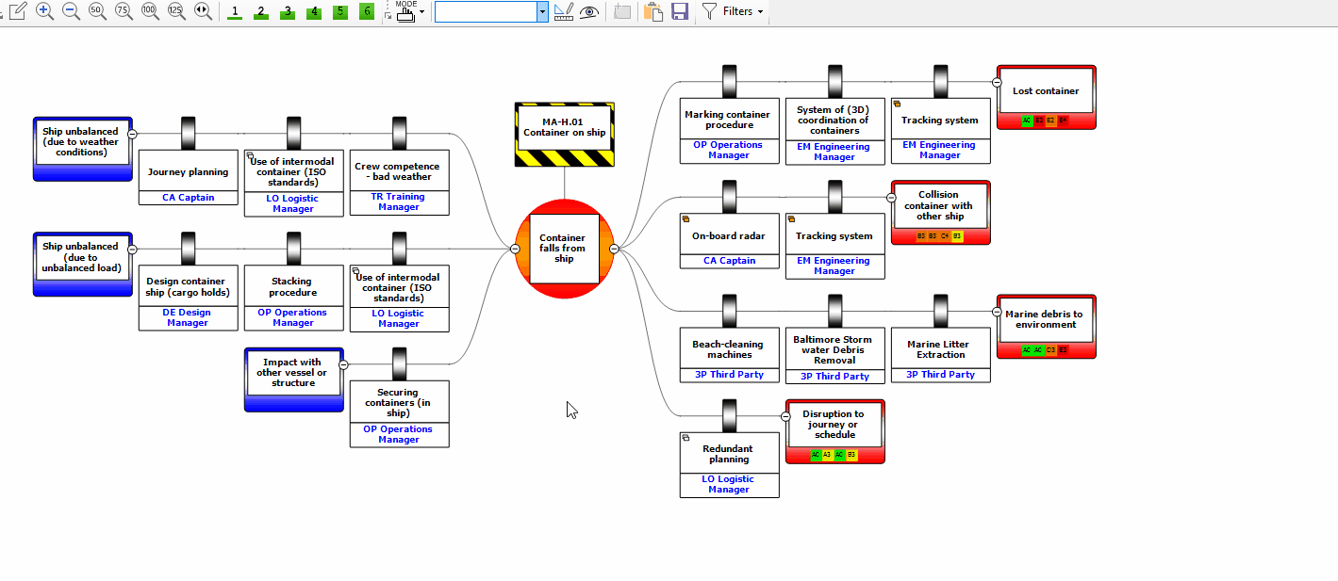Collapse threats left of Container falls from ship
Viewport: 1338px width, 581px height.
pos(515,249)
